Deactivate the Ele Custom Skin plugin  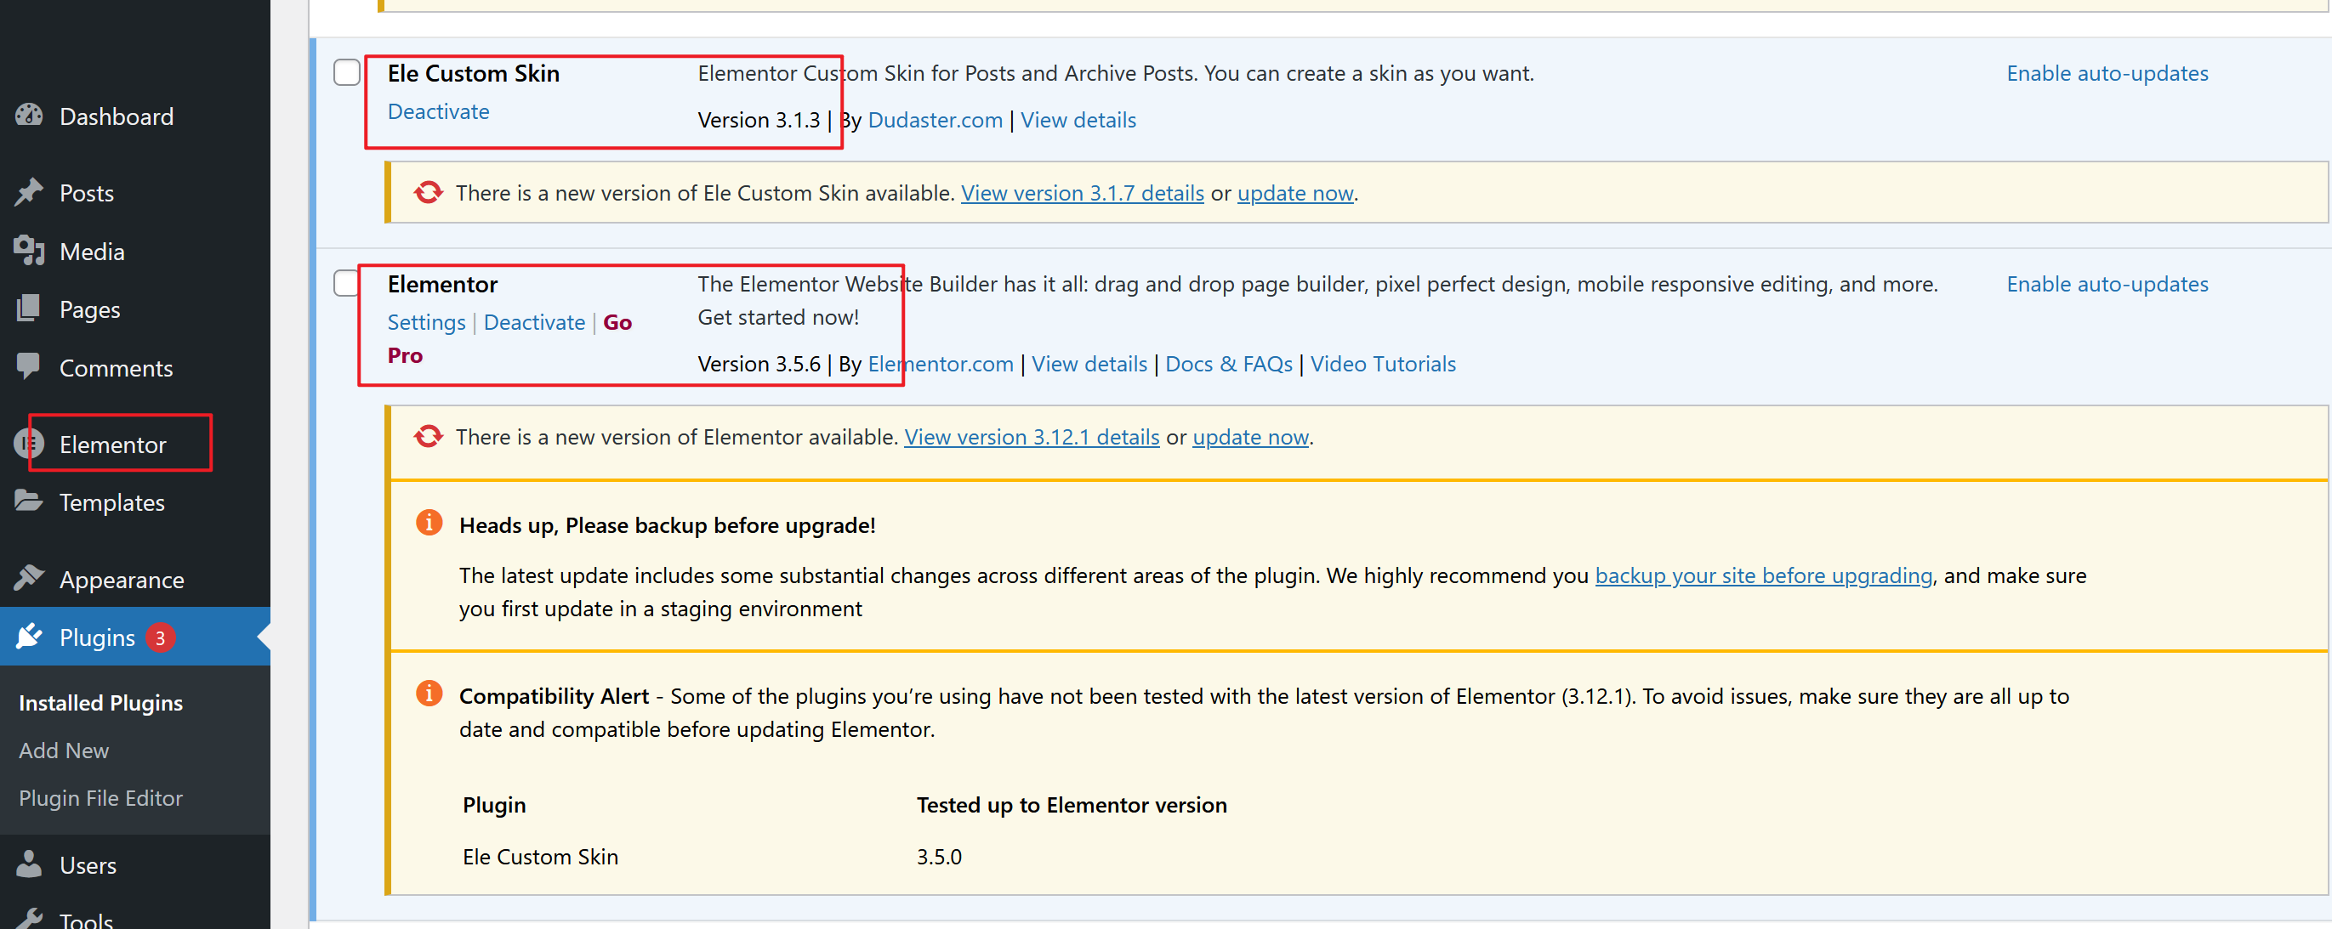[438, 111]
